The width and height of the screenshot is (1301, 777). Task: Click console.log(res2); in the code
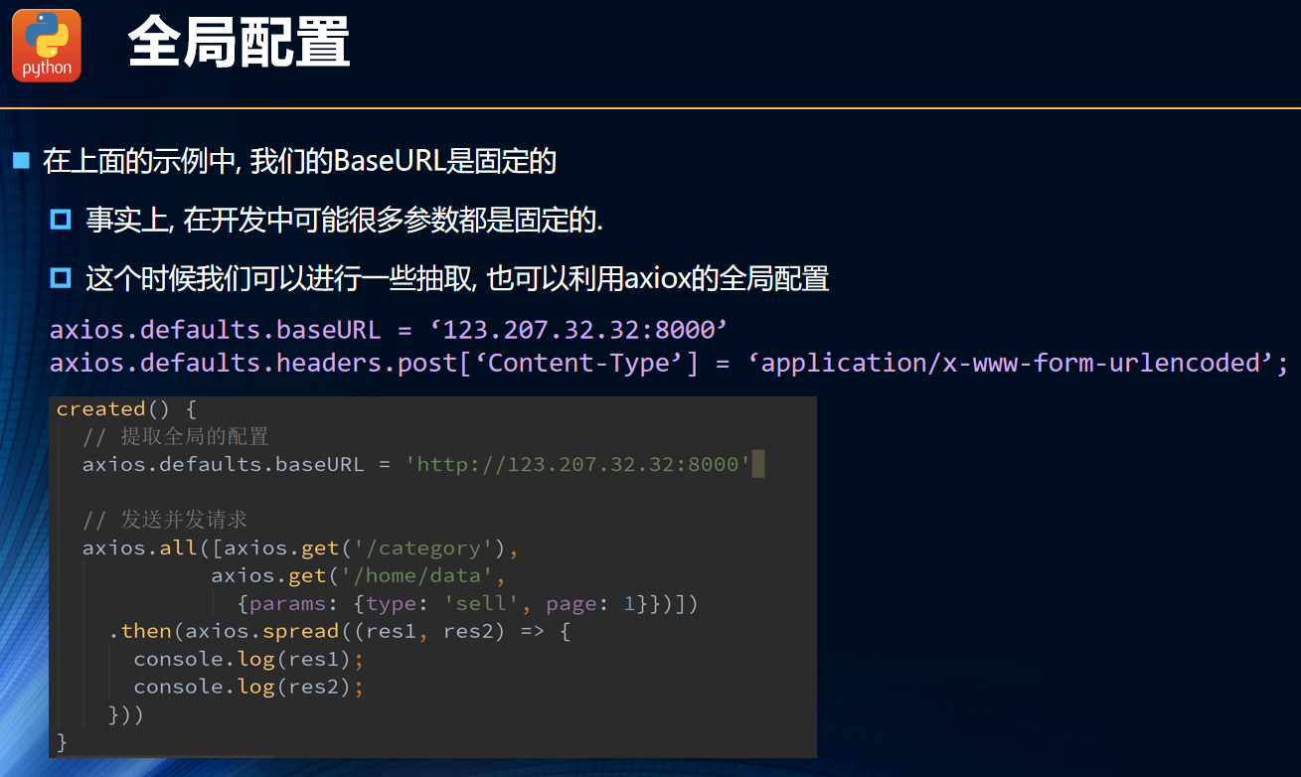[249, 687]
